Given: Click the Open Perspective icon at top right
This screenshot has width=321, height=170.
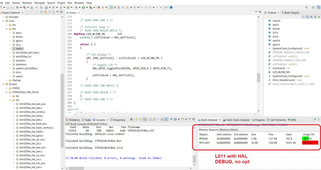Looking at the screenshot, I should [313, 7].
